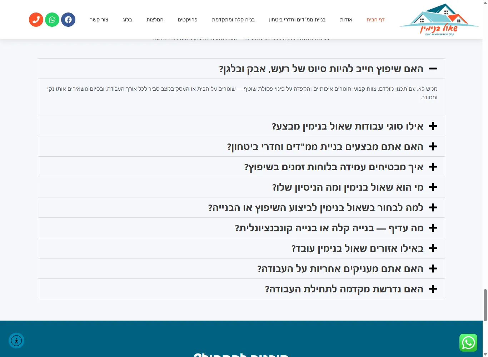This screenshot has height=357, width=488.
Task: Collapse האם שיפוץ חייב להיות סיוט question
Action: tap(241, 69)
